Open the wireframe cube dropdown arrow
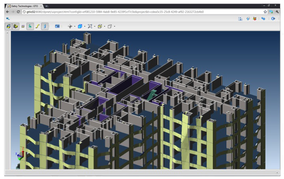This screenshot has height=179, width=284. (114, 26)
